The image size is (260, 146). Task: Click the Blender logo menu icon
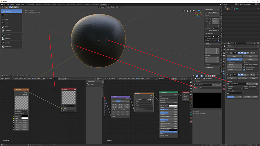tap(2, 5)
